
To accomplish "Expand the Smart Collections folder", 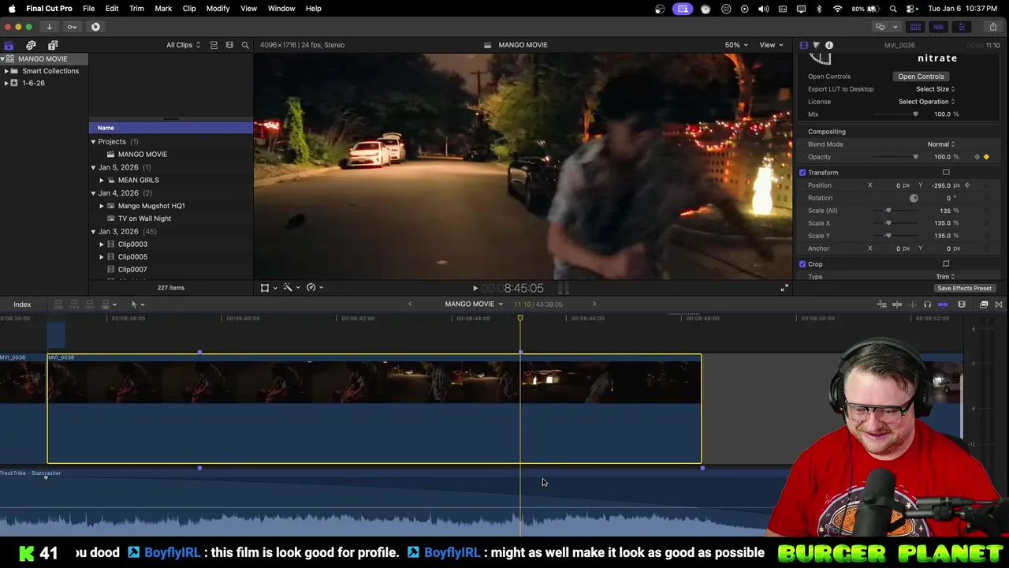I will coord(6,71).
